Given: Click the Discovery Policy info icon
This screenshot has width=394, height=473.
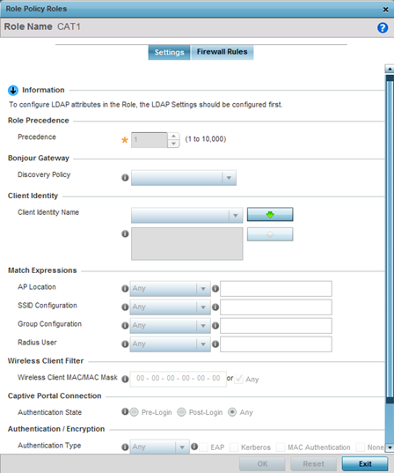Looking at the screenshot, I should coord(125,178).
